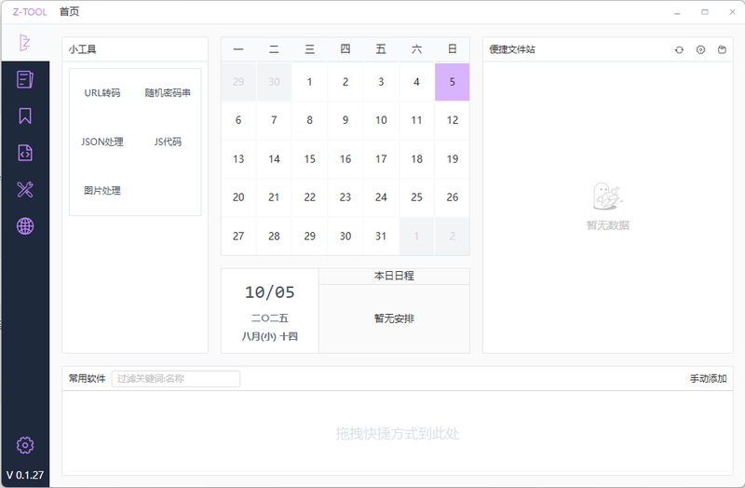Image resolution: width=745 pixels, height=488 pixels.
Task: Open the code file icon in sidebar
Action: click(25, 153)
